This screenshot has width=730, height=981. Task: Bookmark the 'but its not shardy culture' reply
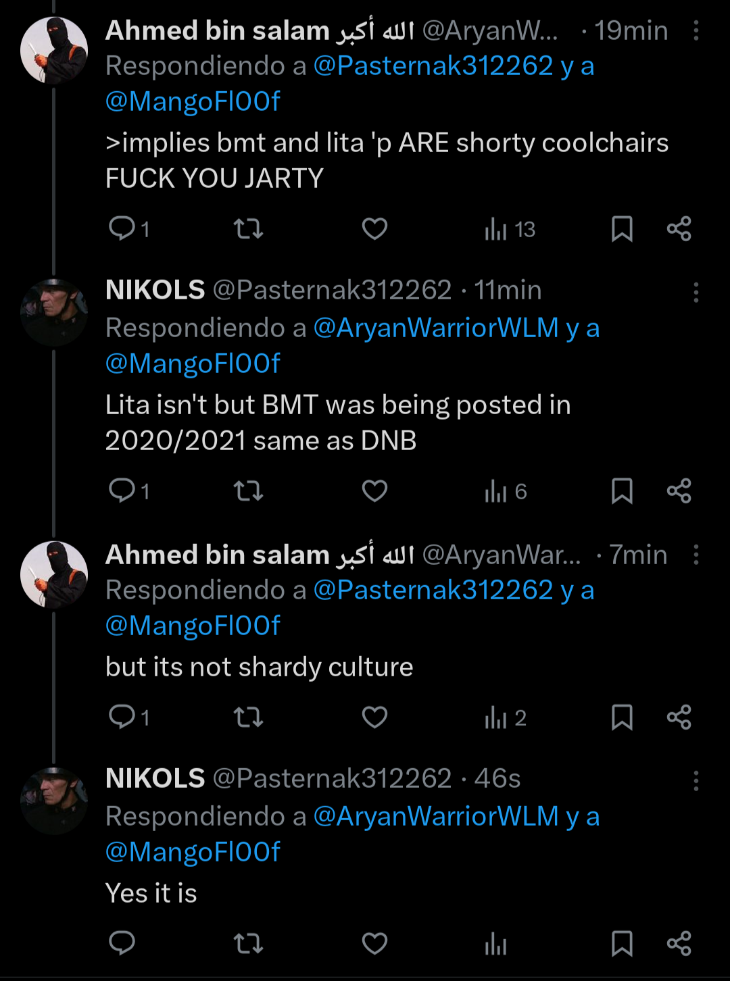pos(622,718)
